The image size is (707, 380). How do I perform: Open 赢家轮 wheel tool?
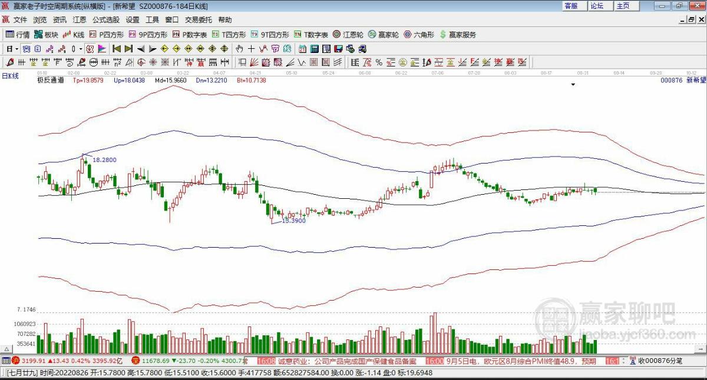384,35
